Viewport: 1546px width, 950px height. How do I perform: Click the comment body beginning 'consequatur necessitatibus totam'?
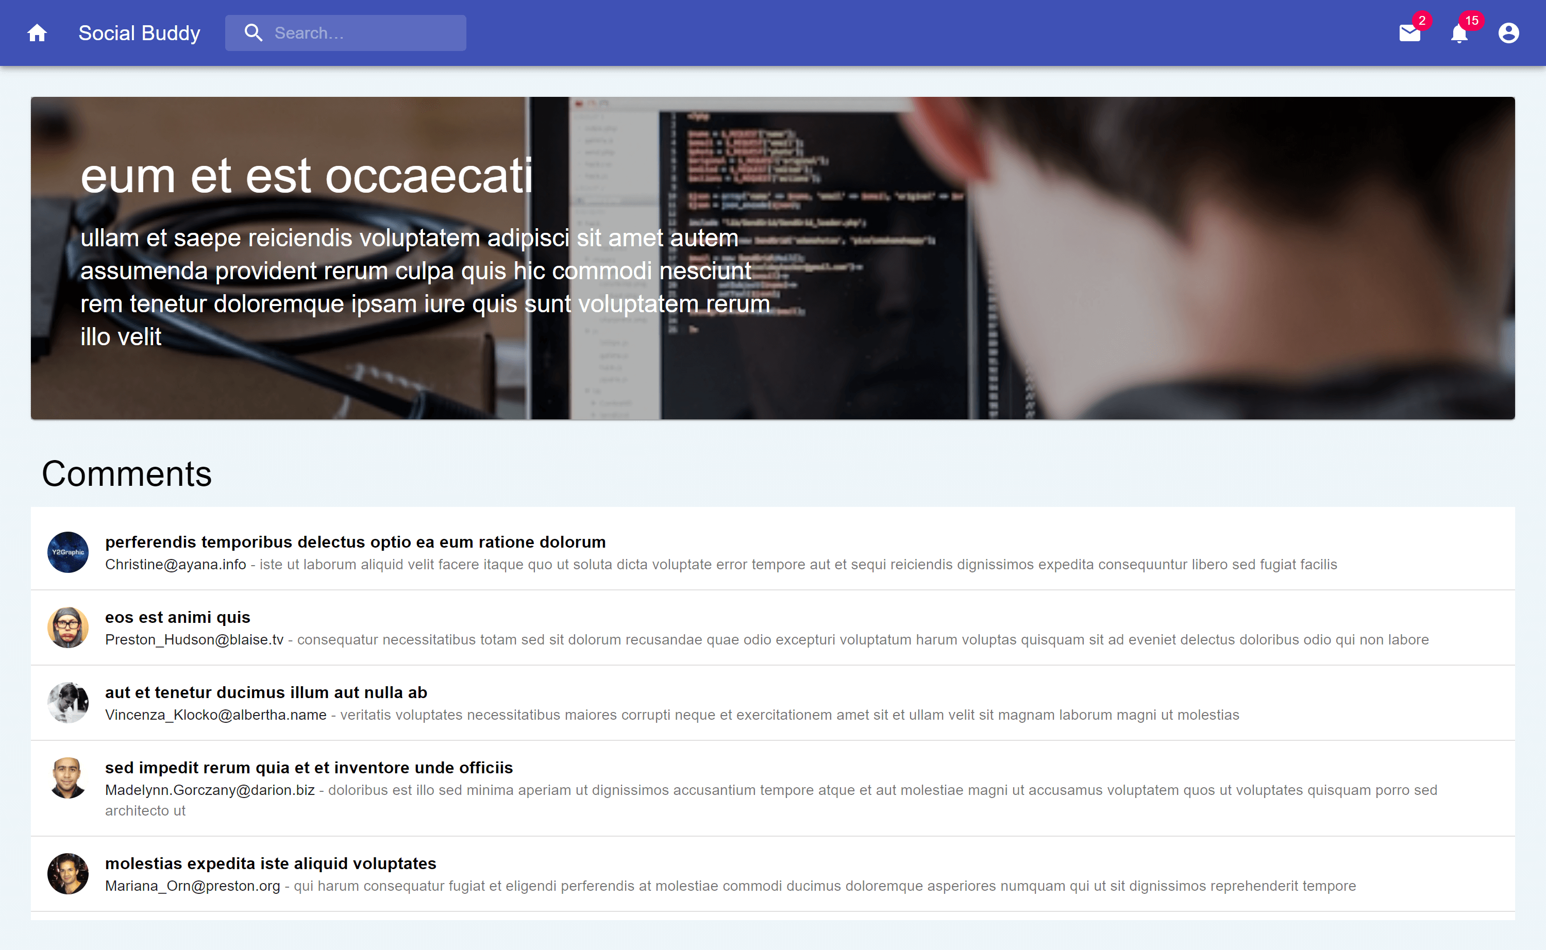(863, 640)
